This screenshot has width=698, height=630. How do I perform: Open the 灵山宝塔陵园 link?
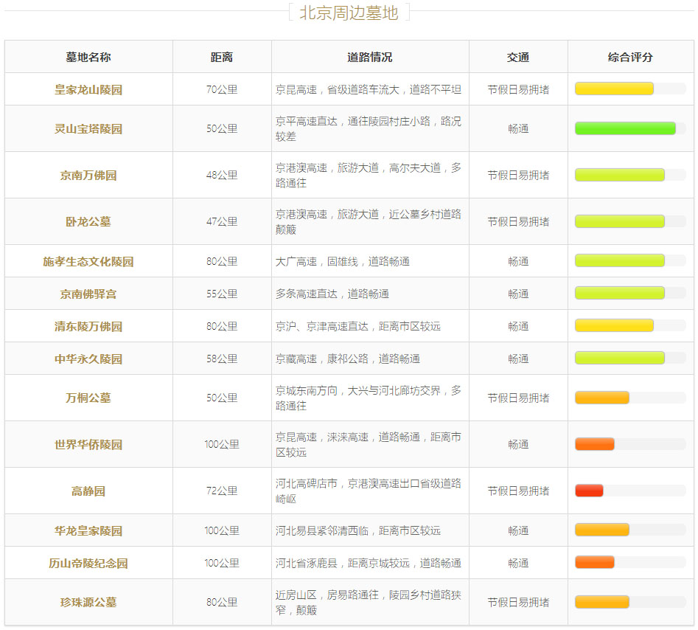click(x=88, y=129)
